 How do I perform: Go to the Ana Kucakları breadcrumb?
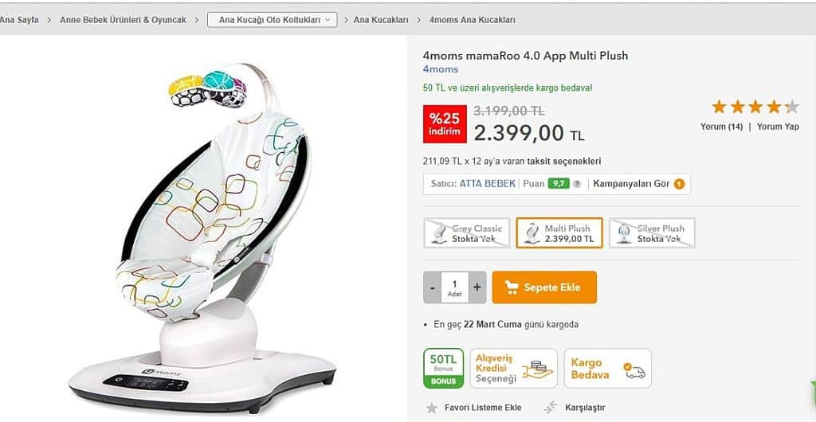[x=381, y=20]
